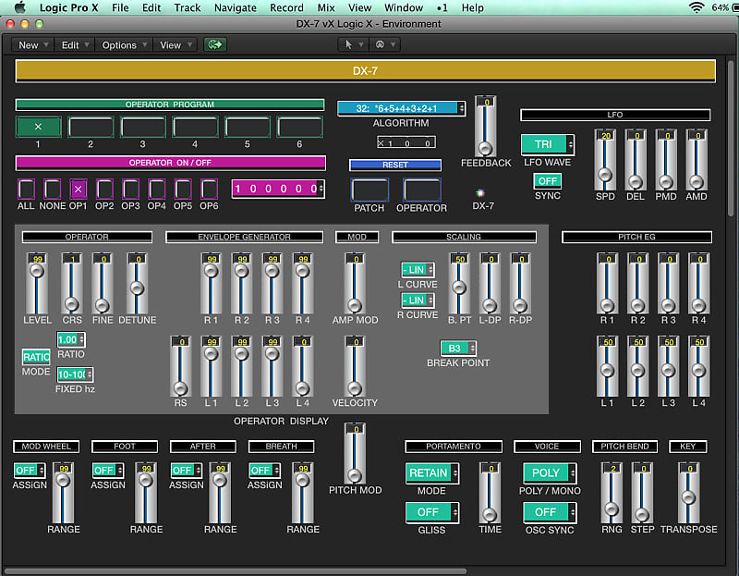Image resolution: width=739 pixels, height=576 pixels.
Task: Click the PATCH button
Action: [x=369, y=191]
